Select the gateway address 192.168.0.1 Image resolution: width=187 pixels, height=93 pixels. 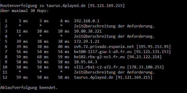[87, 21]
